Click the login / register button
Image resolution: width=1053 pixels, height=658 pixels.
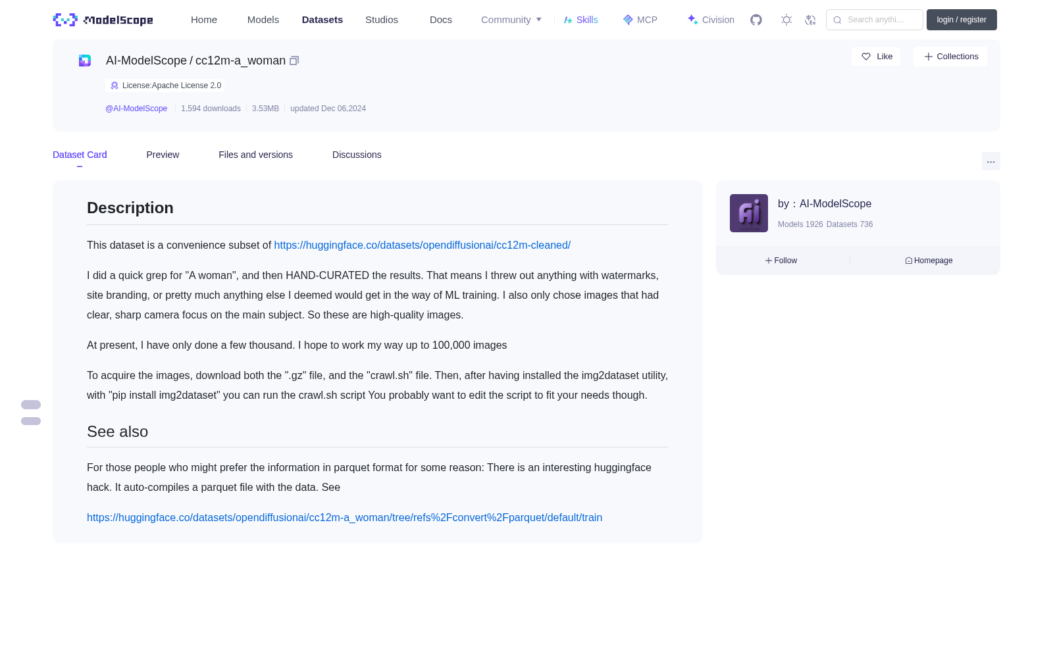pyautogui.click(x=962, y=20)
